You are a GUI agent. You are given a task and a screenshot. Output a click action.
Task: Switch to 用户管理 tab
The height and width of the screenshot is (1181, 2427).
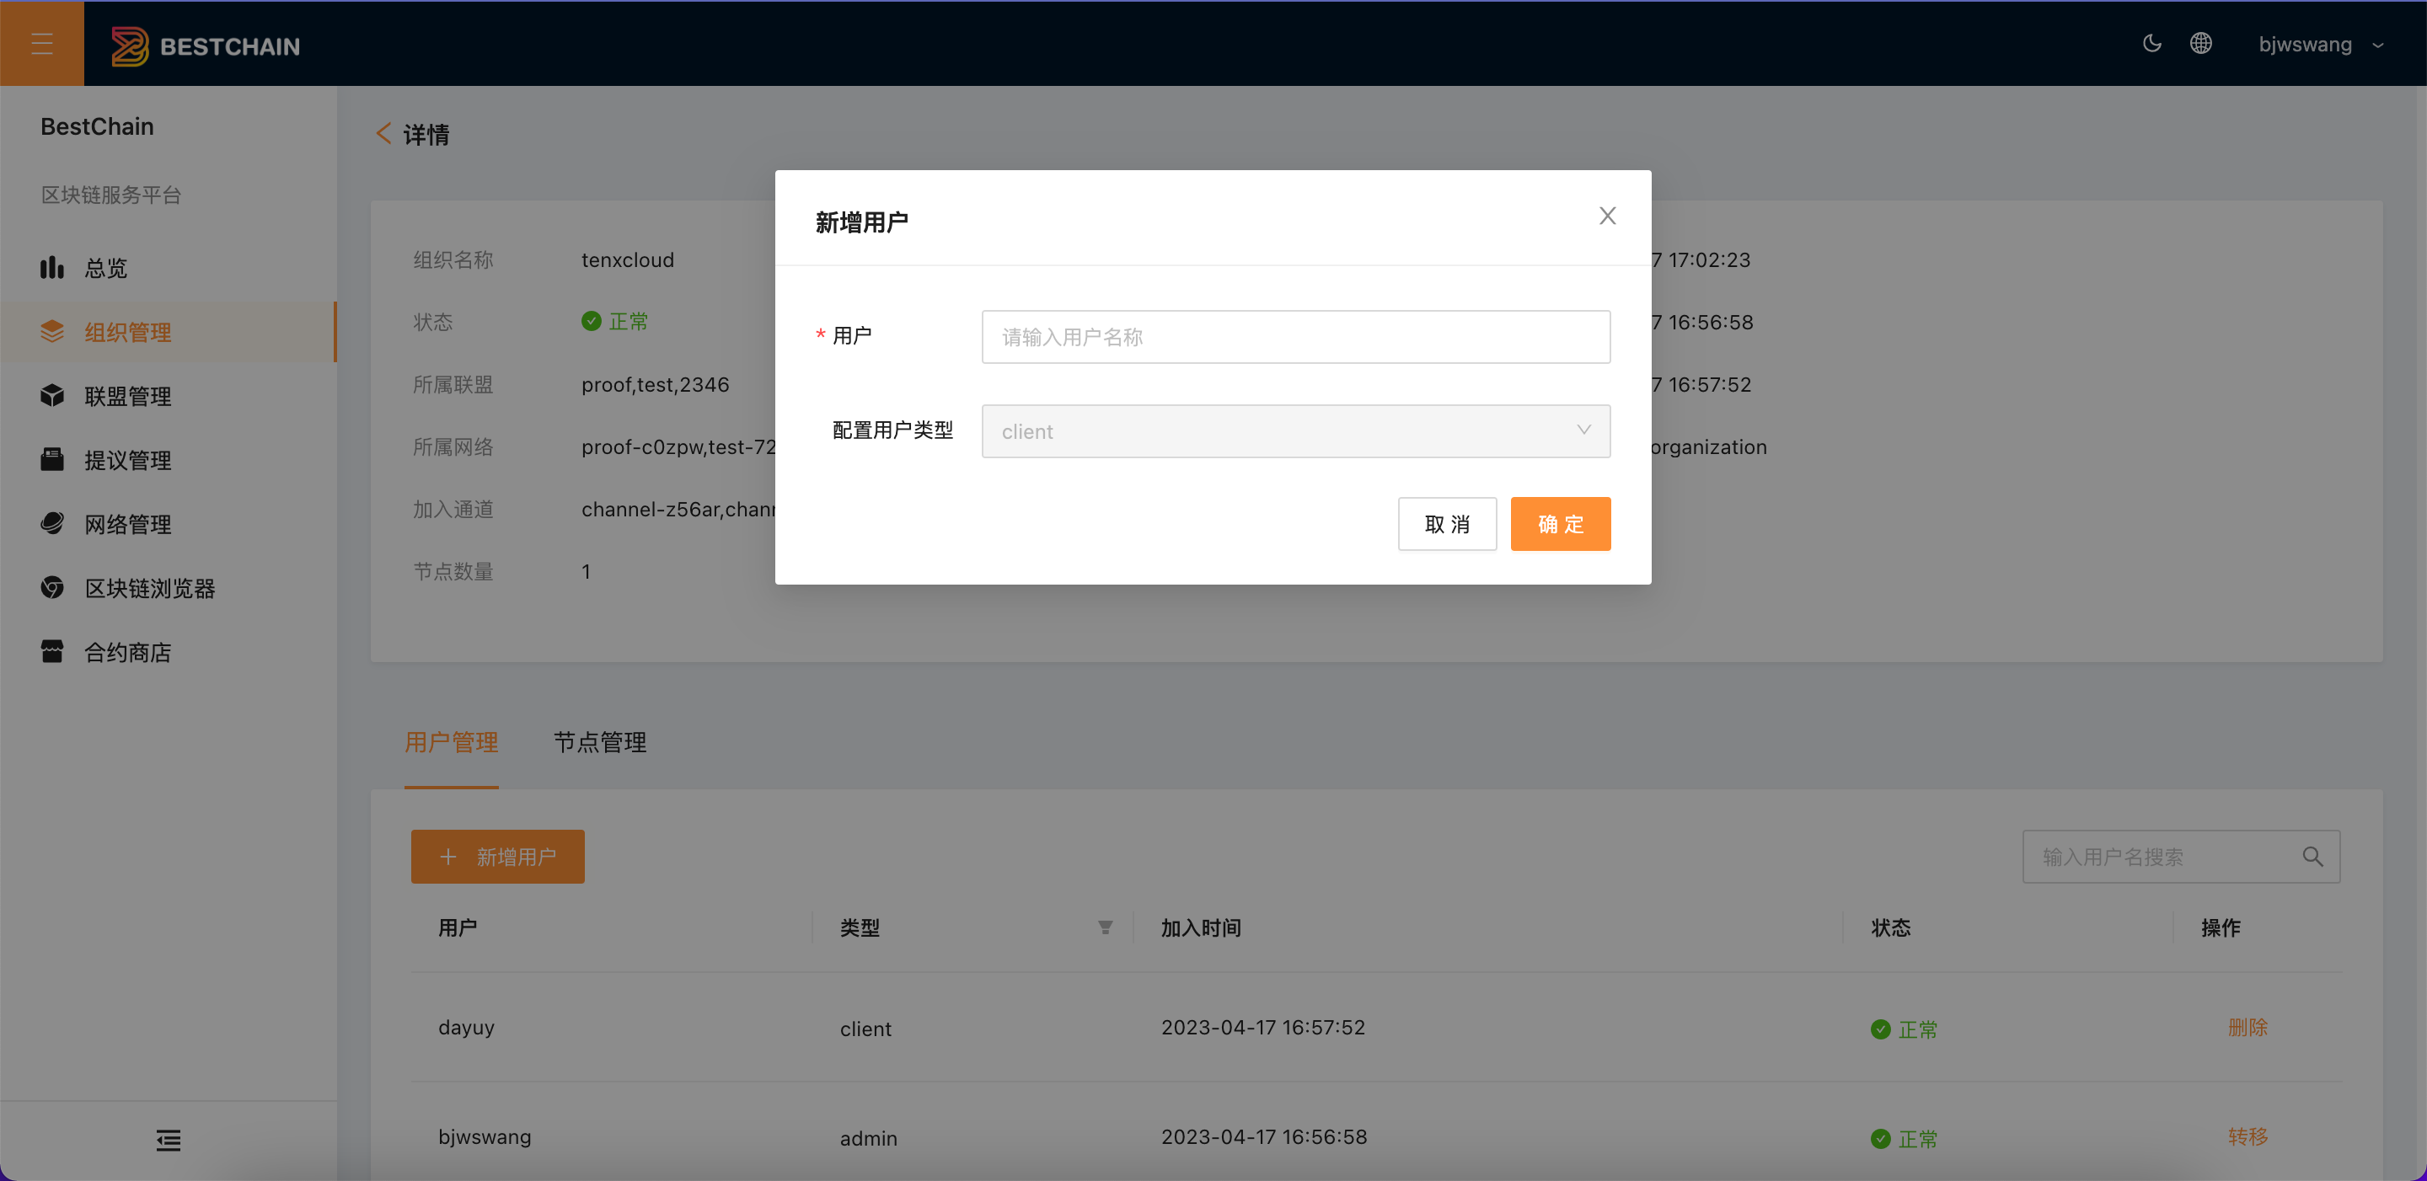(x=452, y=742)
